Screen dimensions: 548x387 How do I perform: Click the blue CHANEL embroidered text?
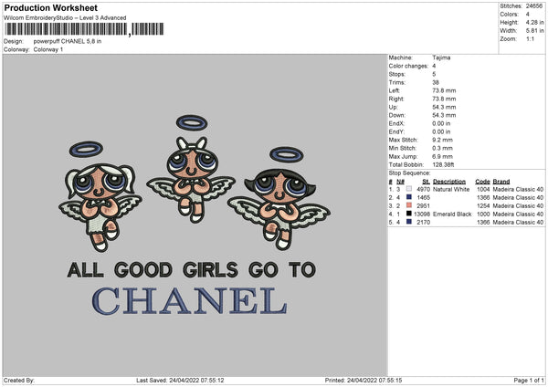pos(190,301)
